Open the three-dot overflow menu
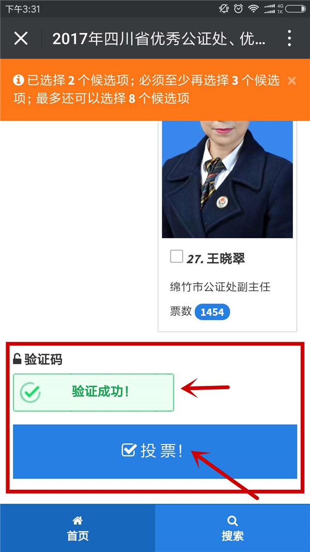This screenshot has height=552, width=310. (289, 38)
